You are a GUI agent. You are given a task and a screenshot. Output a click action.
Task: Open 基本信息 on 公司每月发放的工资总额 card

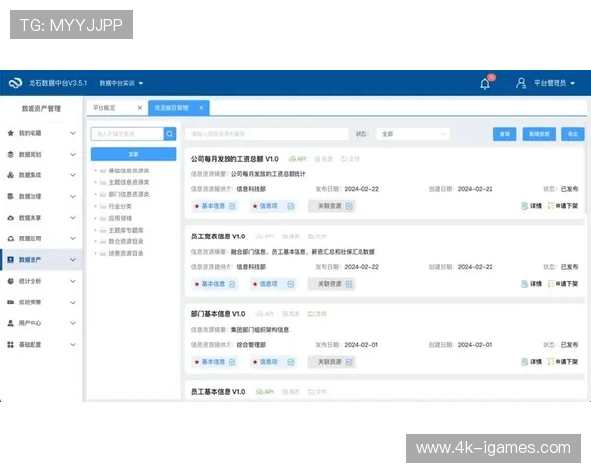pyautogui.click(x=215, y=206)
